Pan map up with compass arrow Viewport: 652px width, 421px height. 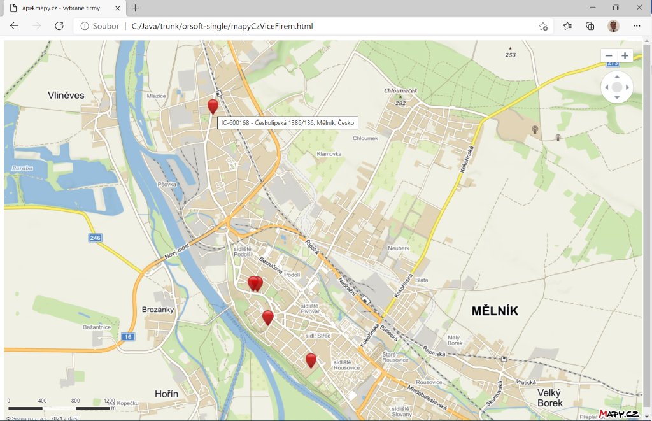coord(617,76)
